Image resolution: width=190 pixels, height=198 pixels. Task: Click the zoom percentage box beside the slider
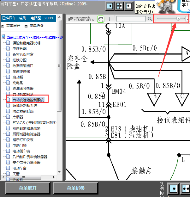(187, 19)
